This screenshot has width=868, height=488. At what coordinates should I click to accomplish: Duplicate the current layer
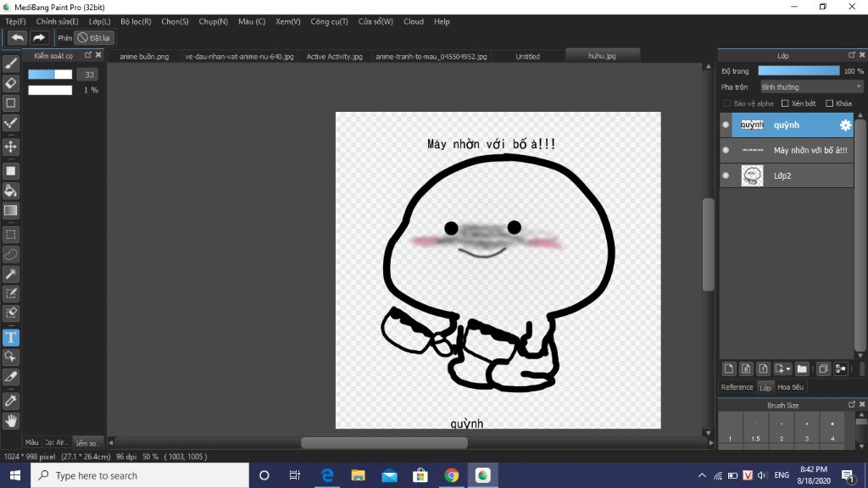pos(823,369)
